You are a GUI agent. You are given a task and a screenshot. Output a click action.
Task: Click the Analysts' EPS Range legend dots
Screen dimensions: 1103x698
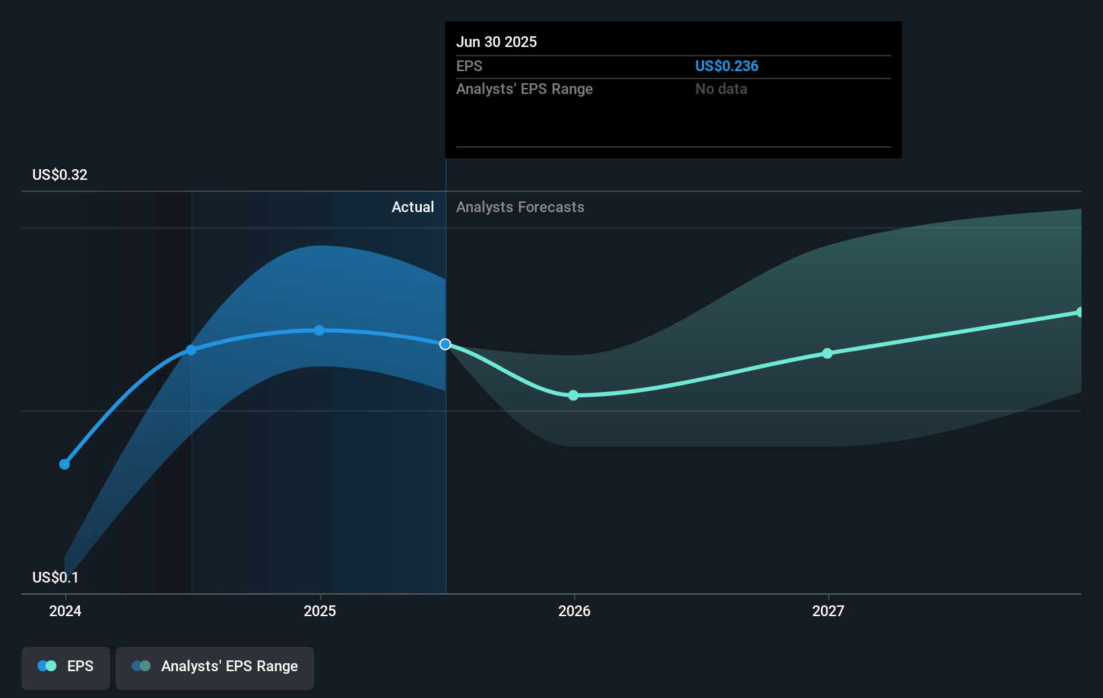141,666
